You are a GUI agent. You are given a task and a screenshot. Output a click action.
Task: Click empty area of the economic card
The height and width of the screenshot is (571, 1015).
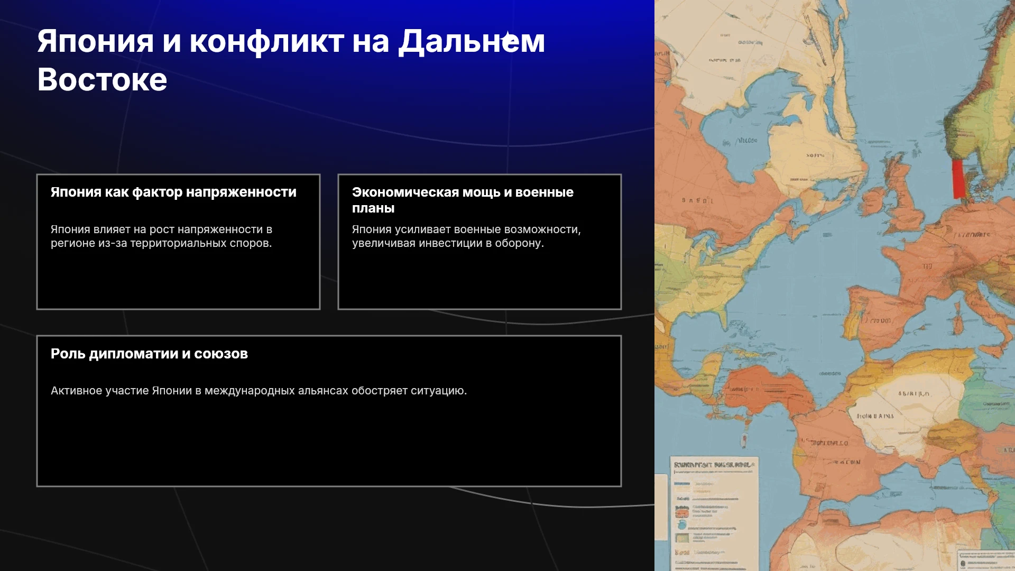click(479, 280)
